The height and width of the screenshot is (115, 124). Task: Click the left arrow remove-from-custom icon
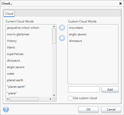click(x=62, y=38)
